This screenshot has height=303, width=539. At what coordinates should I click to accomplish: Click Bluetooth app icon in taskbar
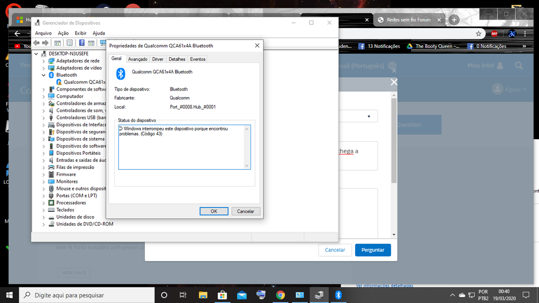(x=338, y=295)
